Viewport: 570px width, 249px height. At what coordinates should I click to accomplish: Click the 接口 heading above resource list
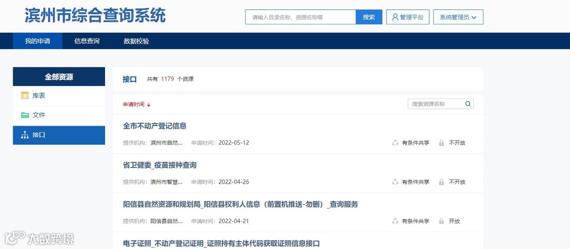pos(129,79)
